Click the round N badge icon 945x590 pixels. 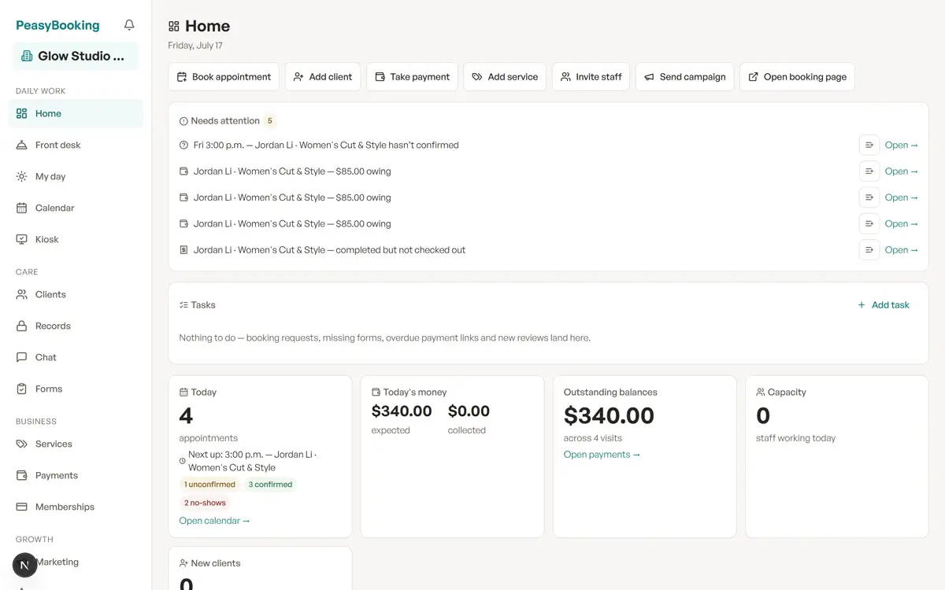pyautogui.click(x=25, y=565)
